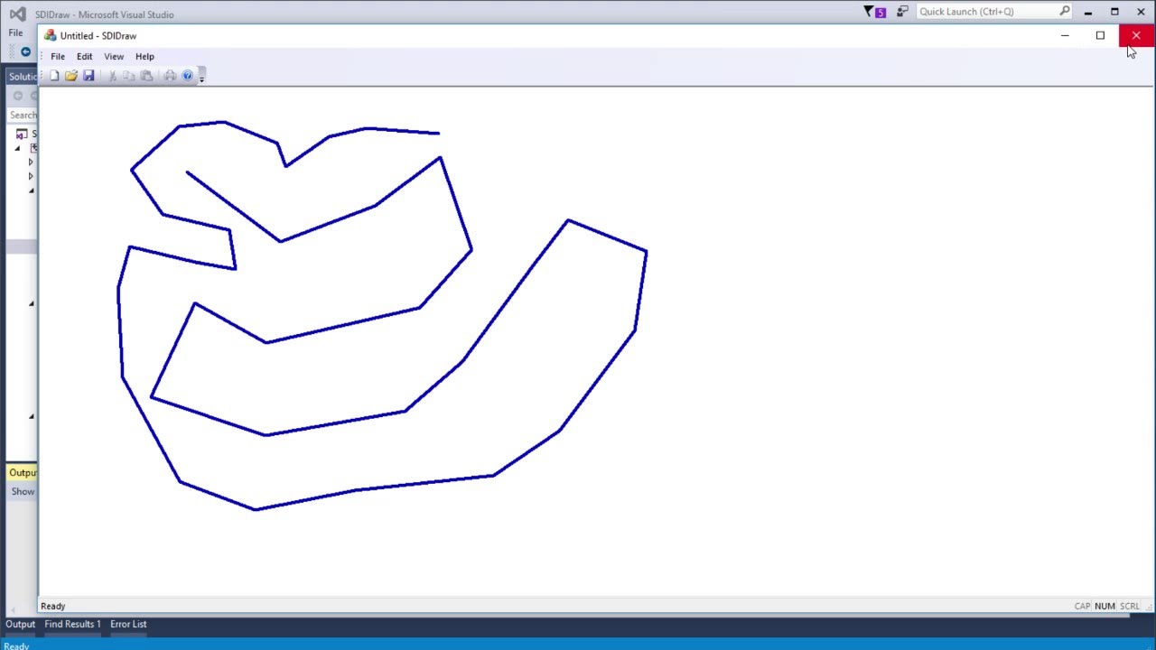This screenshot has width=1156, height=650.
Task: Click the blue About help icon
Action: pyautogui.click(x=187, y=76)
